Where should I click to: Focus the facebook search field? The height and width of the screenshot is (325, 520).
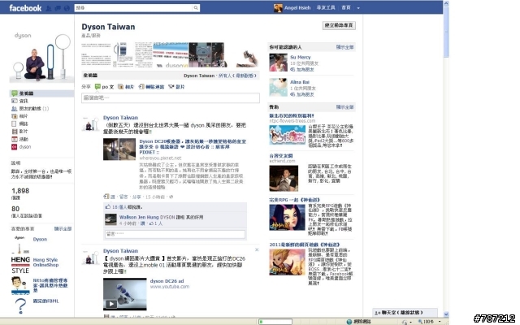click(133, 7)
